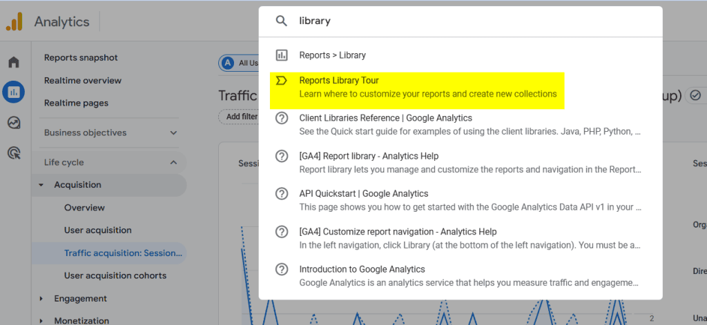This screenshot has width=707, height=325.
Task: Click the help icon beside GA4 Report library
Action: click(282, 156)
